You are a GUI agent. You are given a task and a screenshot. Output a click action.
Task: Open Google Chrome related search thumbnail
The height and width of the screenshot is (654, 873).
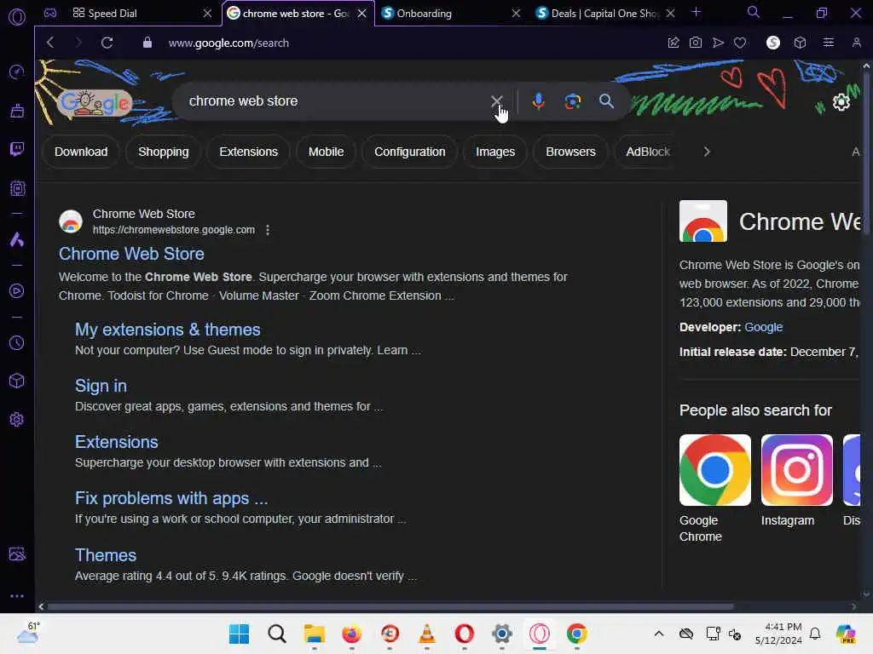click(715, 470)
